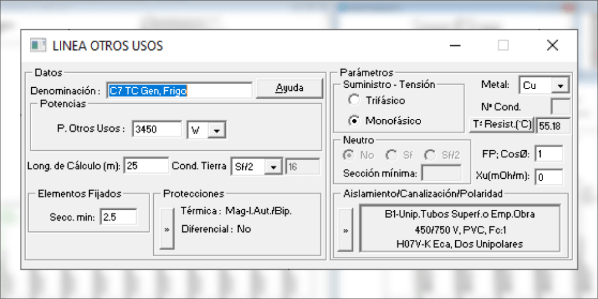
Task: Select Trifásico supply option
Action: [354, 100]
